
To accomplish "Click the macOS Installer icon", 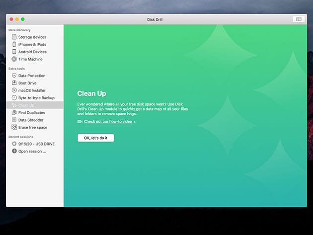I will click(x=14, y=90).
